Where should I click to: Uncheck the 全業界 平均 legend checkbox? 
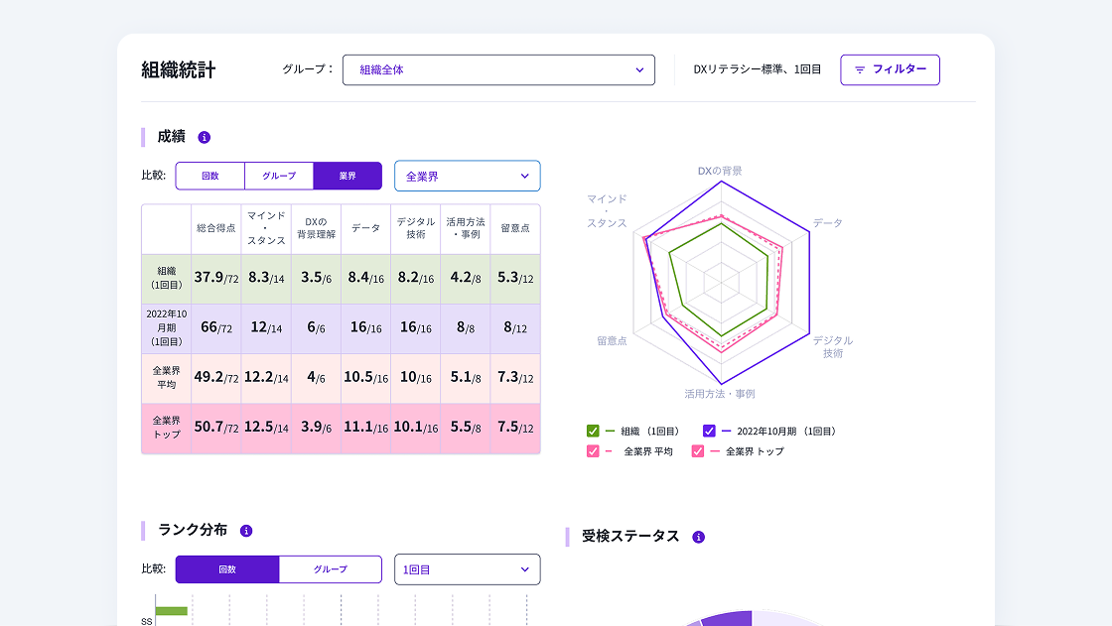point(593,450)
